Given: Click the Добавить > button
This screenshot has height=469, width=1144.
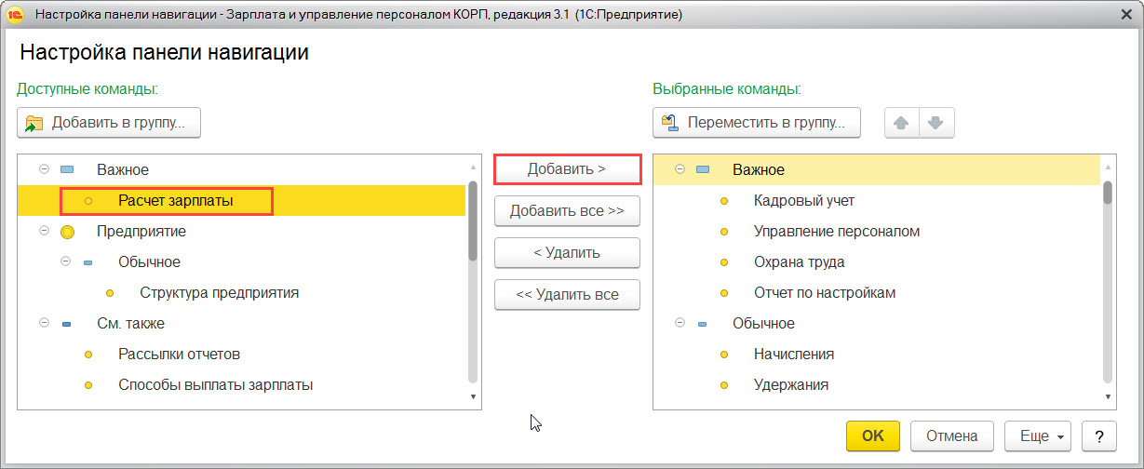Looking at the screenshot, I should click(567, 169).
